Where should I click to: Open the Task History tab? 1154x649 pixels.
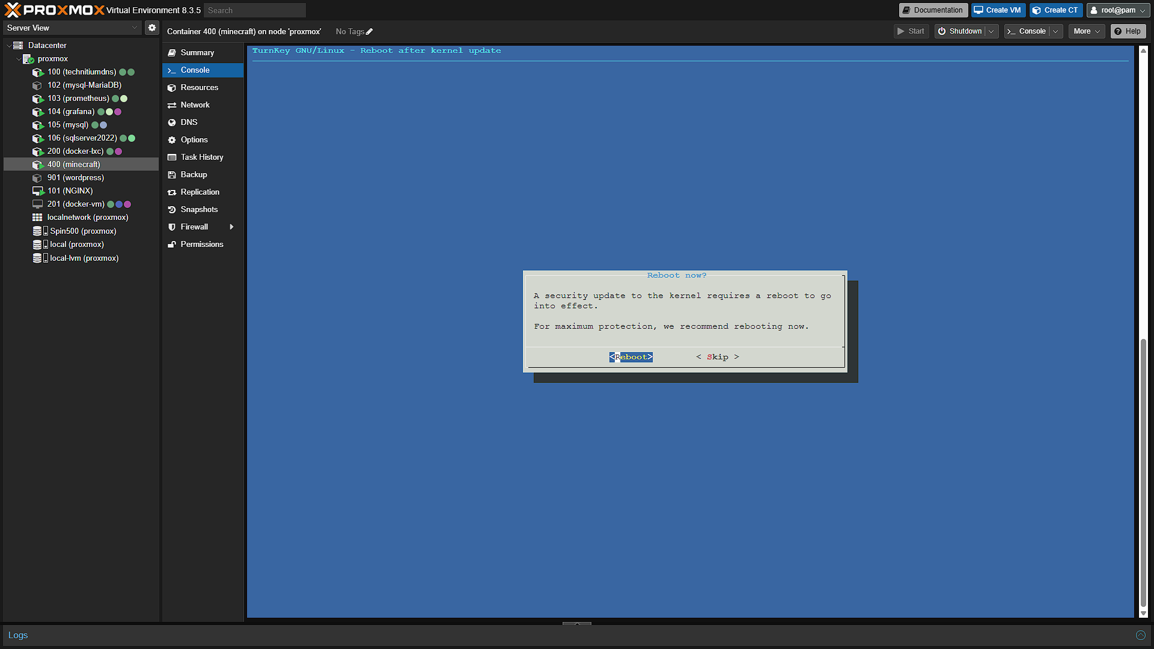(x=203, y=157)
